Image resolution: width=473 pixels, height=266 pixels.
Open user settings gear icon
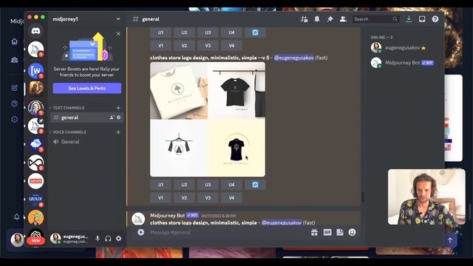tap(118, 239)
